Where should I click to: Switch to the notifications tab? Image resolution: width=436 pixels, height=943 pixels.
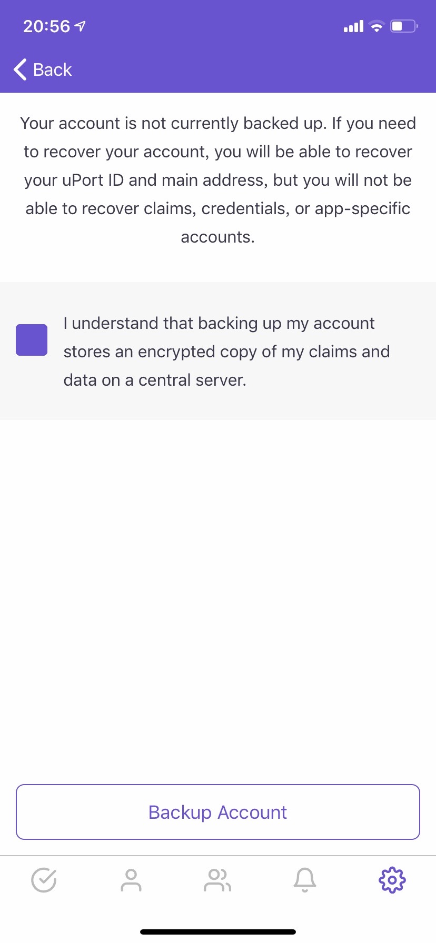click(x=304, y=879)
